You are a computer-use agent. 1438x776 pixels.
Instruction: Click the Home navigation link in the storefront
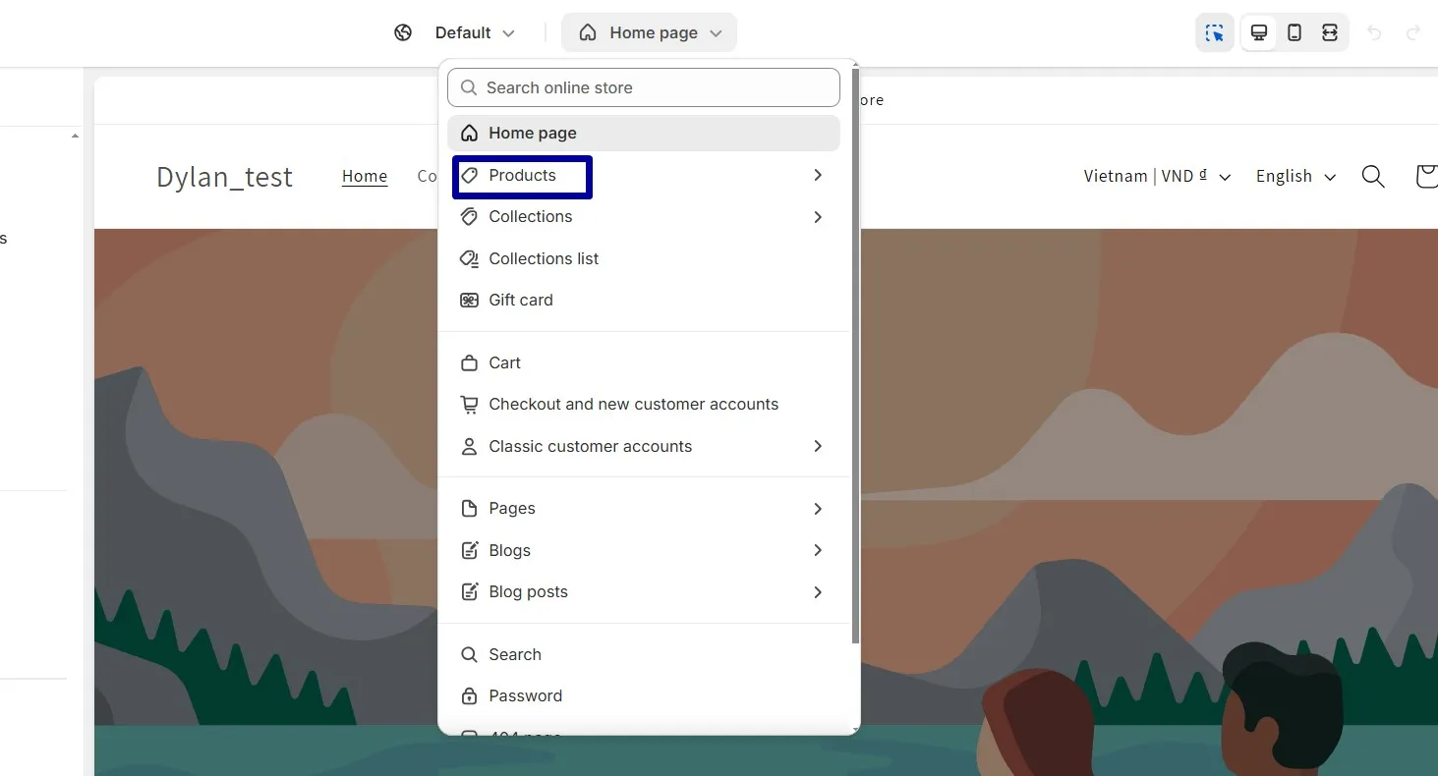pyautogui.click(x=365, y=177)
